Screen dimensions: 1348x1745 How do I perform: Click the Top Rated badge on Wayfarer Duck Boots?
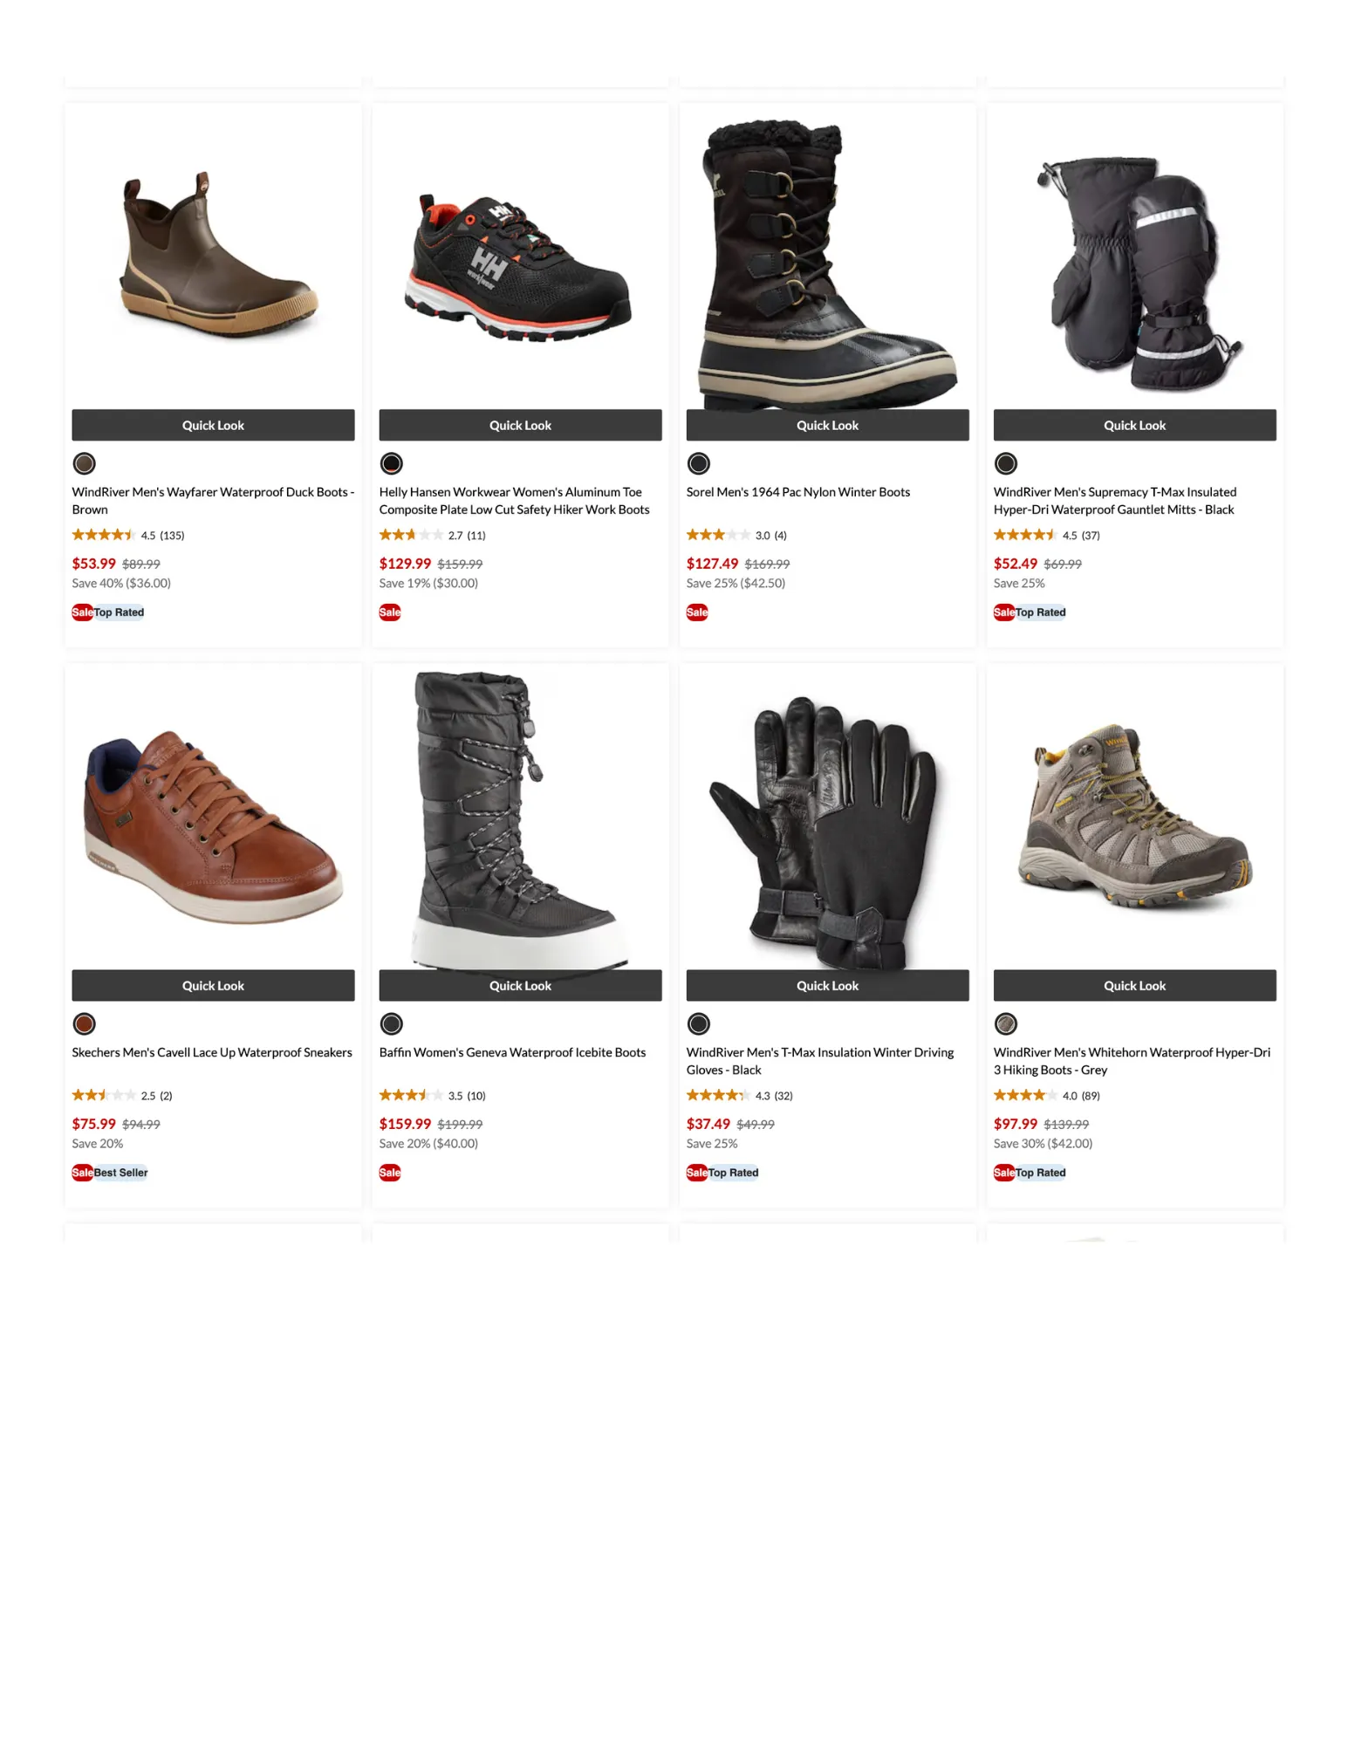pos(120,612)
